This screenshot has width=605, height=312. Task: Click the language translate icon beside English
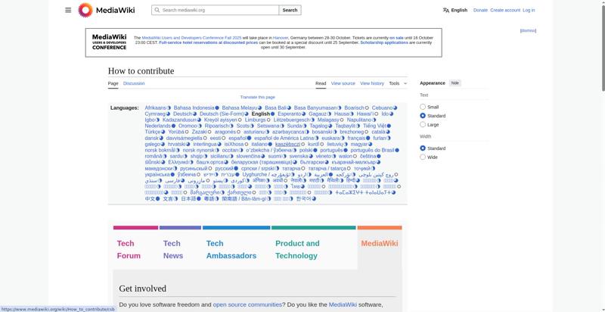pos(446,10)
